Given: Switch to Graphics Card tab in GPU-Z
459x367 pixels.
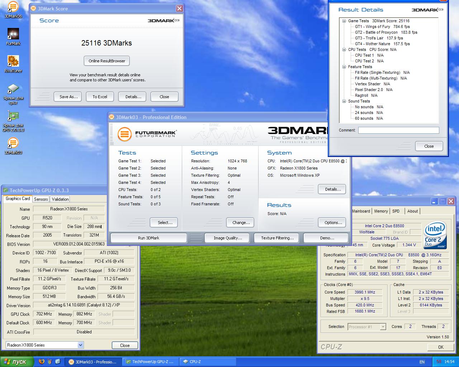Looking at the screenshot, I should (18, 199).
